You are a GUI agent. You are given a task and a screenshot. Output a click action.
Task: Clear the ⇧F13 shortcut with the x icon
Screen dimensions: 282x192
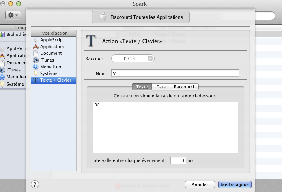(x=150, y=58)
